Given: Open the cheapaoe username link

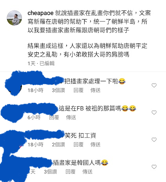Looking at the screenshot, I should (41, 13).
